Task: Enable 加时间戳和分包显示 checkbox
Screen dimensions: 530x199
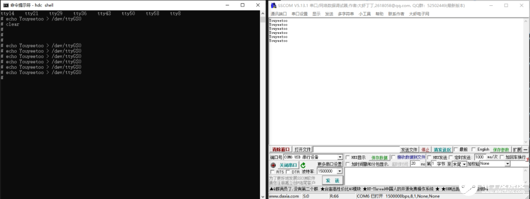Action: point(348,164)
